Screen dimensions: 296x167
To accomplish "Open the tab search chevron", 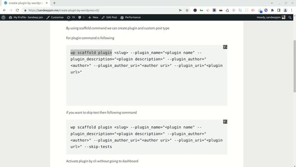I will [272, 3].
